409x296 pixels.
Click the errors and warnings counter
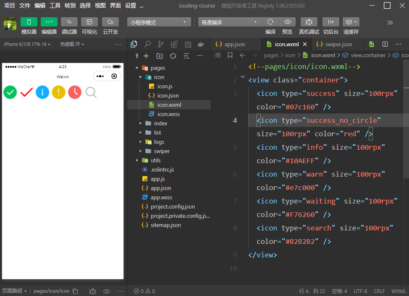(x=144, y=291)
